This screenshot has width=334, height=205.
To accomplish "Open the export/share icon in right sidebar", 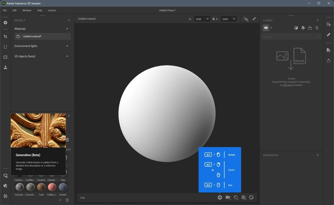I will [x=329, y=60].
